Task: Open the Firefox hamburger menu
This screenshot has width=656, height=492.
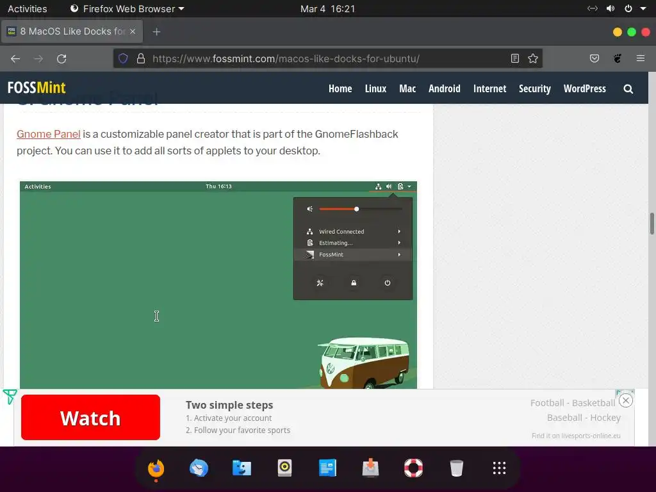Action: pos(641,58)
